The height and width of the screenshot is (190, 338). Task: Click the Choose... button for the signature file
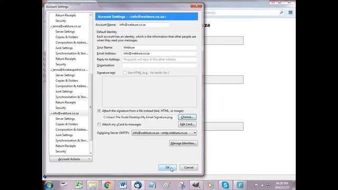[187, 117]
